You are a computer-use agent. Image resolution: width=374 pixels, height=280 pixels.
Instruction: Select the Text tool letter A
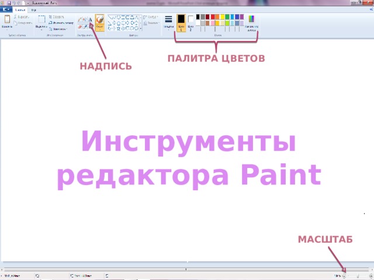point(91,19)
